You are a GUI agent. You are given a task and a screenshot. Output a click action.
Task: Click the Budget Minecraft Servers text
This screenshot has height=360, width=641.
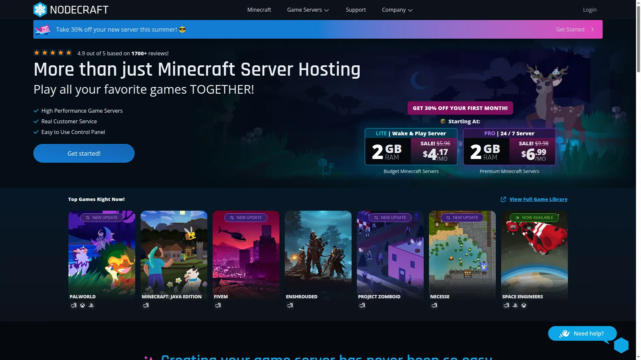(x=411, y=171)
